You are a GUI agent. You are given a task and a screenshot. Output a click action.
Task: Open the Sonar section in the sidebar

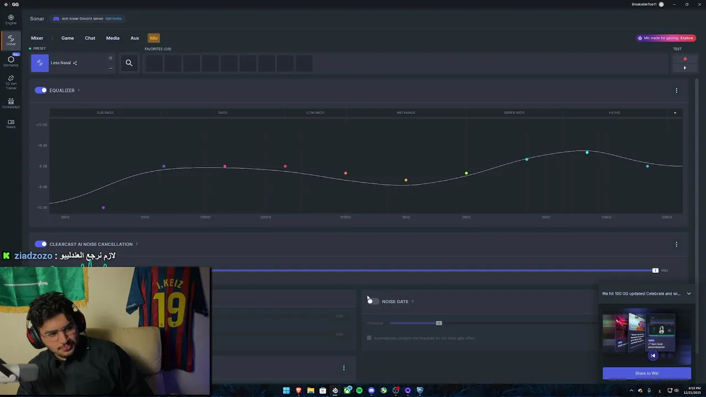coord(10,40)
